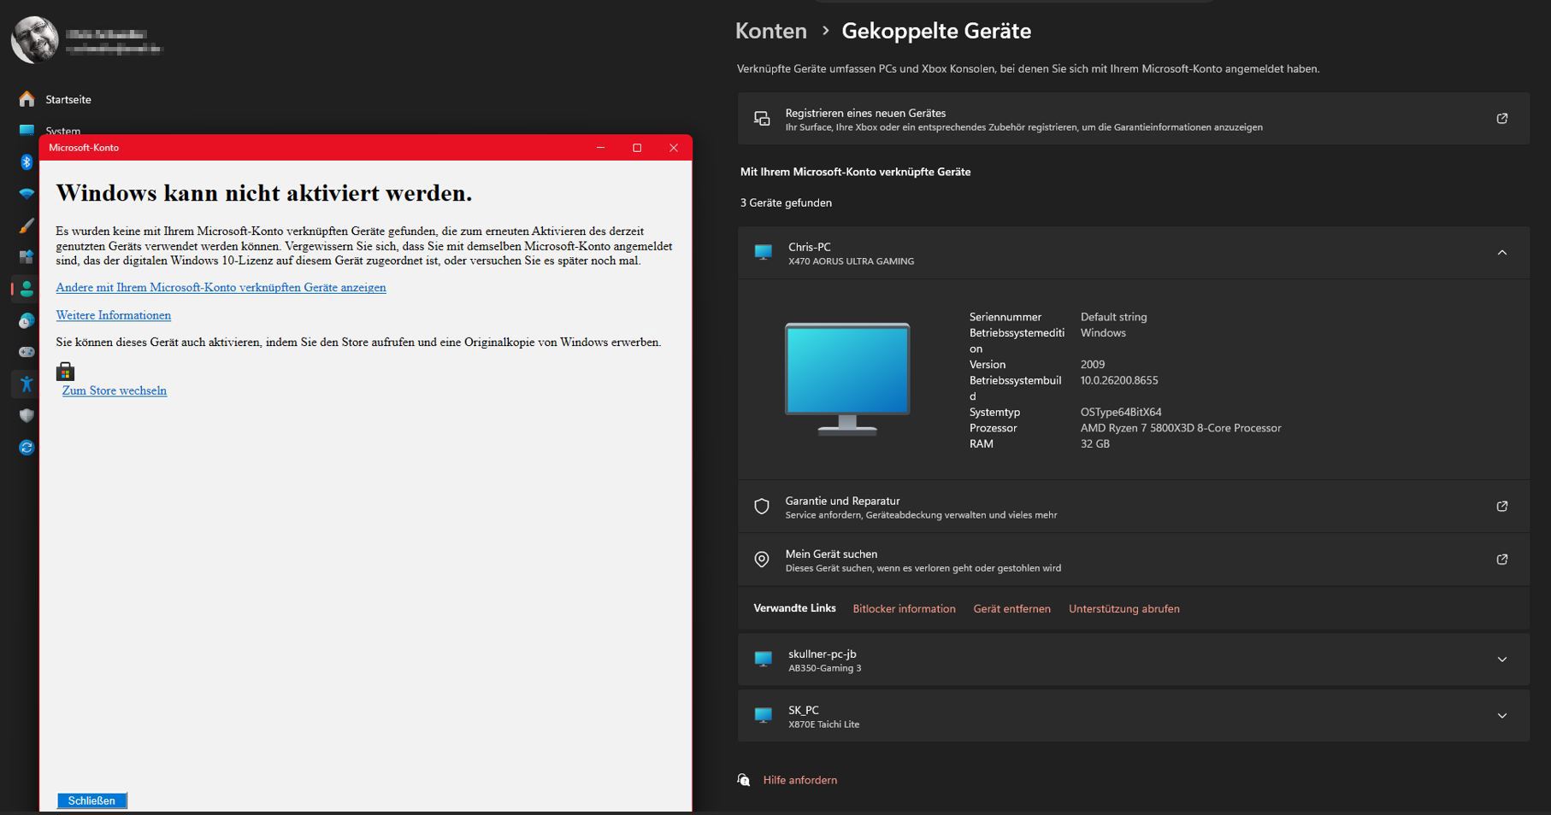
Task: Select the Konten person icon
Action: coord(27,289)
